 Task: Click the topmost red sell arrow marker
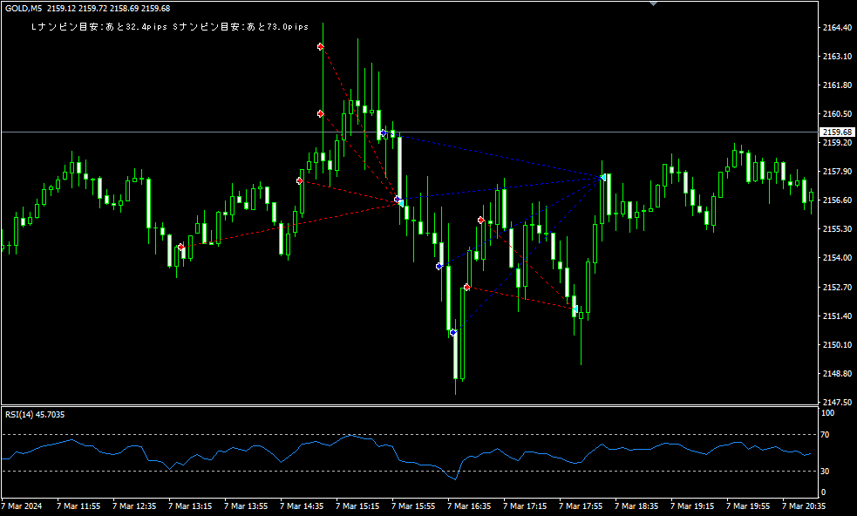click(x=321, y=46)
